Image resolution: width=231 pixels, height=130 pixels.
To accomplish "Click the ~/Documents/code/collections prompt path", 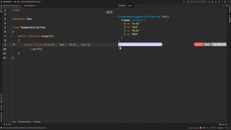I will (x=140, y=44).
